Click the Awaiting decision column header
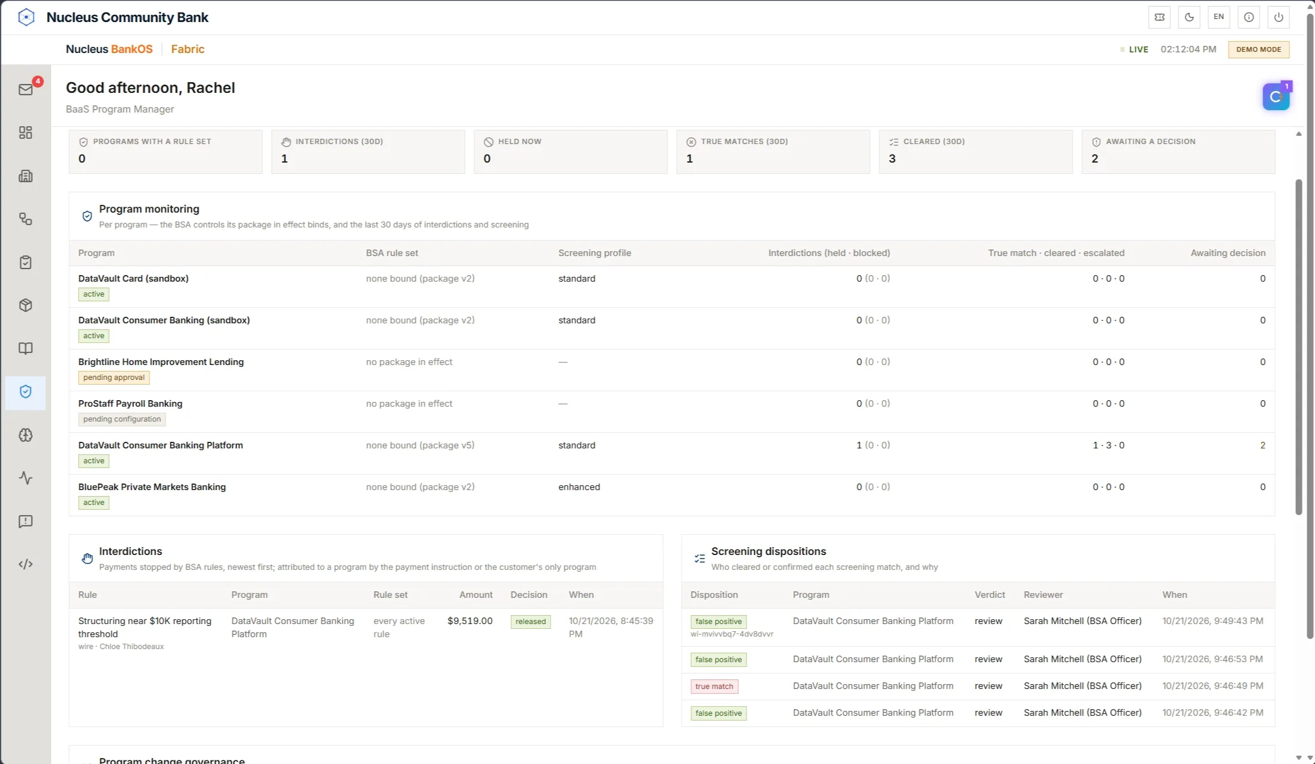This screenshot has width=1315, height=764. click(x=1227, y=253)
